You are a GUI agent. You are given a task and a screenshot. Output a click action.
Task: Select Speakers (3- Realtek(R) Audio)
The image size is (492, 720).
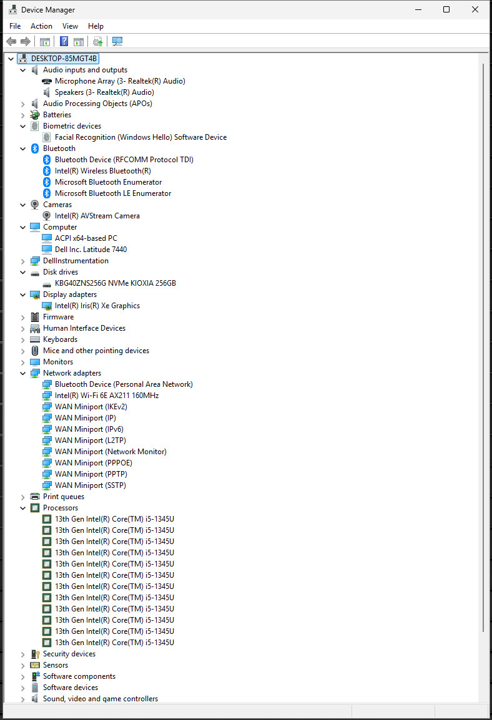[x=104, y=92]
